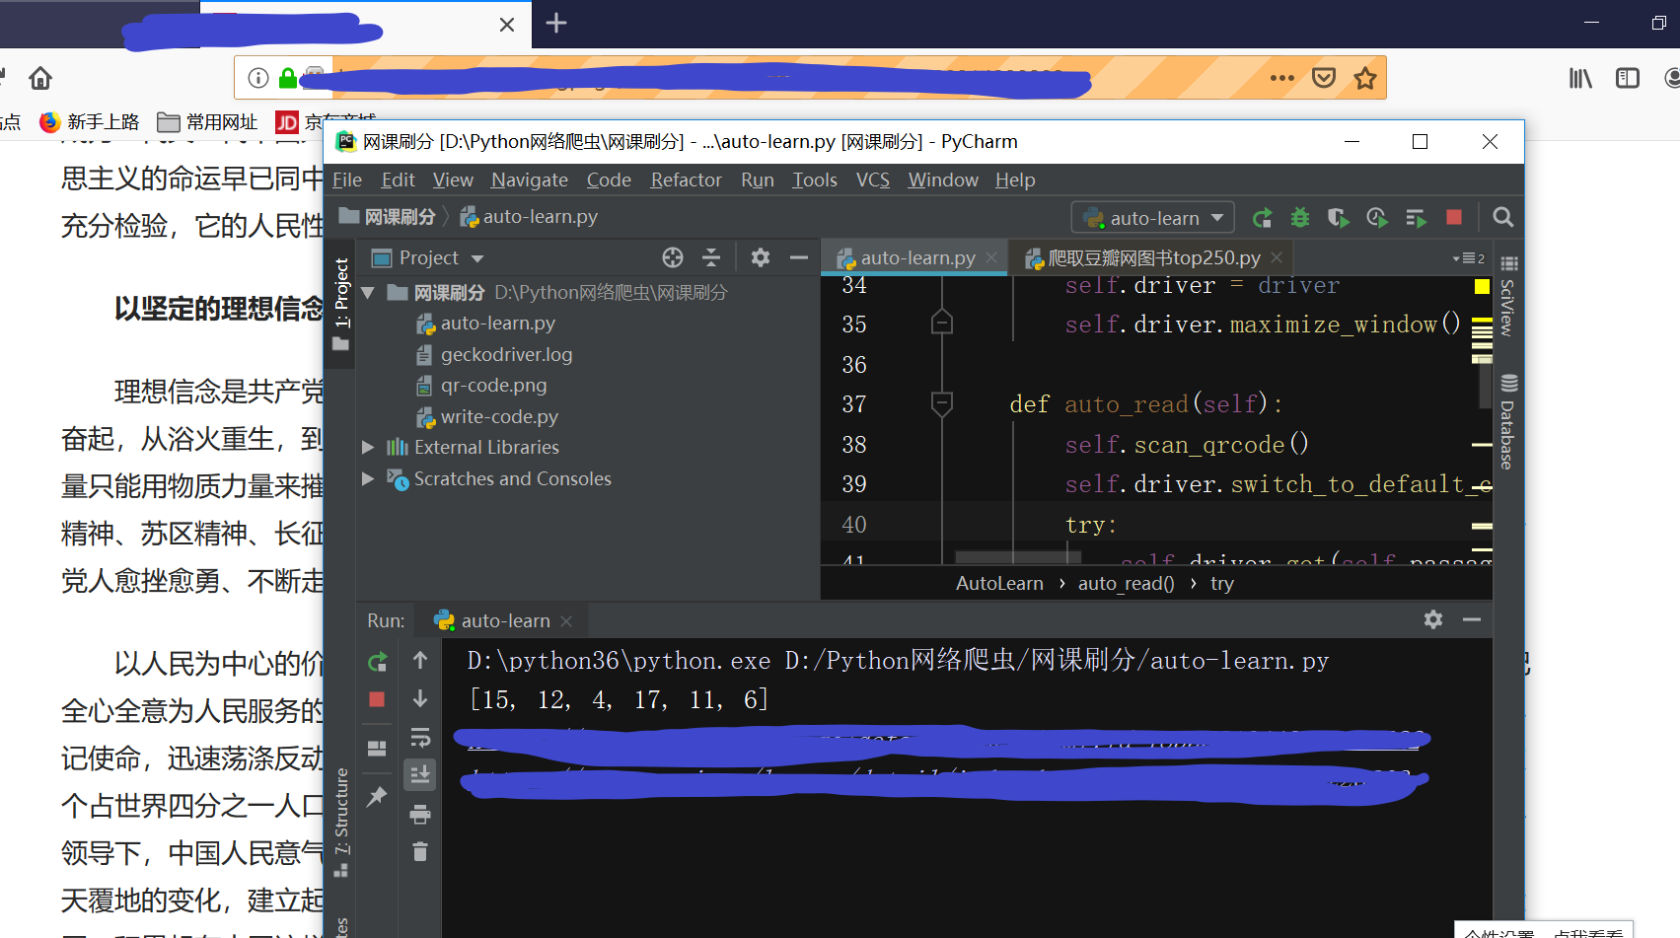This screenshot has width=1680, height=938.
Task: Select geckodriver.log in project tree
Action: coord(506,354)
